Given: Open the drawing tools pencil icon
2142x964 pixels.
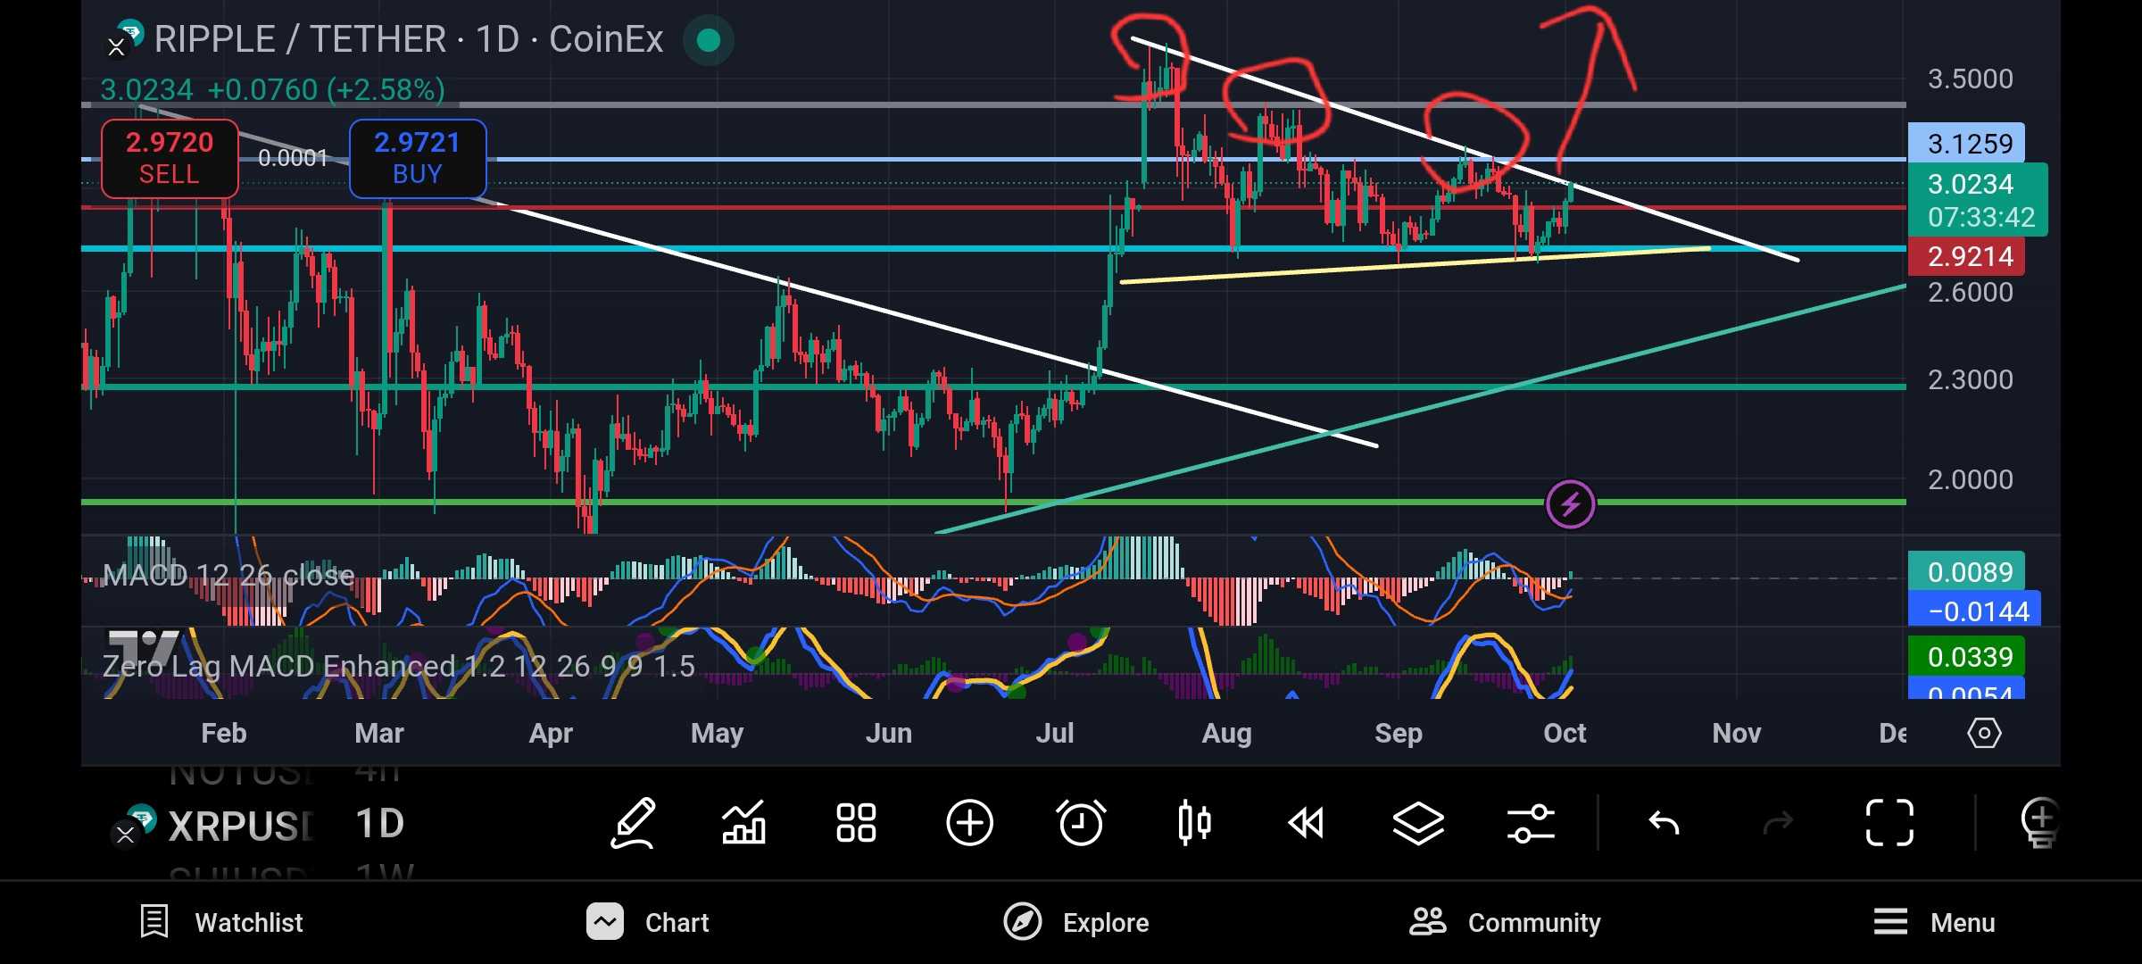Looking at the screenshot, I should (634, 823).
